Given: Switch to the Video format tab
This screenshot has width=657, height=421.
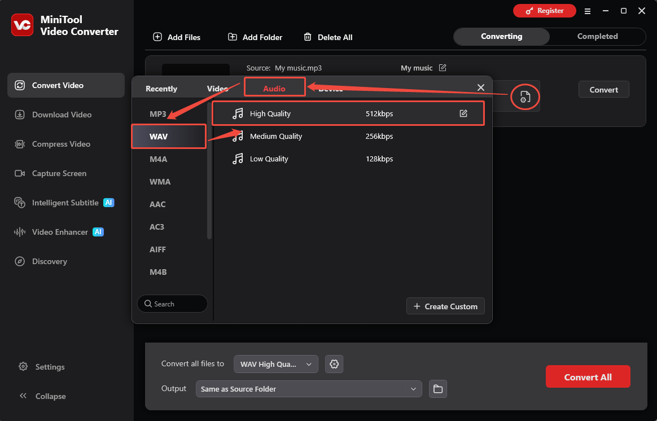Looking at the screenshot, I should pos(217,89).
